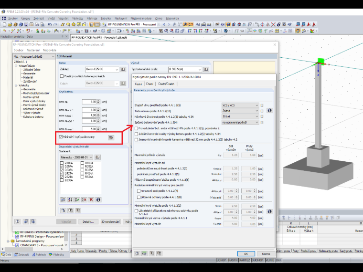Enable 'Zvláštní kontrola kvality výroby betonu' checkbox
The image size is (363, 272).
(x=136, y=134)
